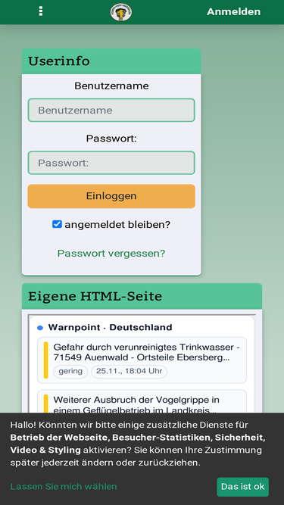The height and width of the screenshot is (505, 284).
Task: Click the Warnpoint · Deutschland heading
Action: tap(110, 328)
